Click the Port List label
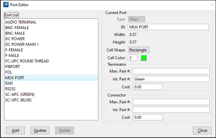Image resolution: width=216 pixels, height=138 pixels. (11, 15)
